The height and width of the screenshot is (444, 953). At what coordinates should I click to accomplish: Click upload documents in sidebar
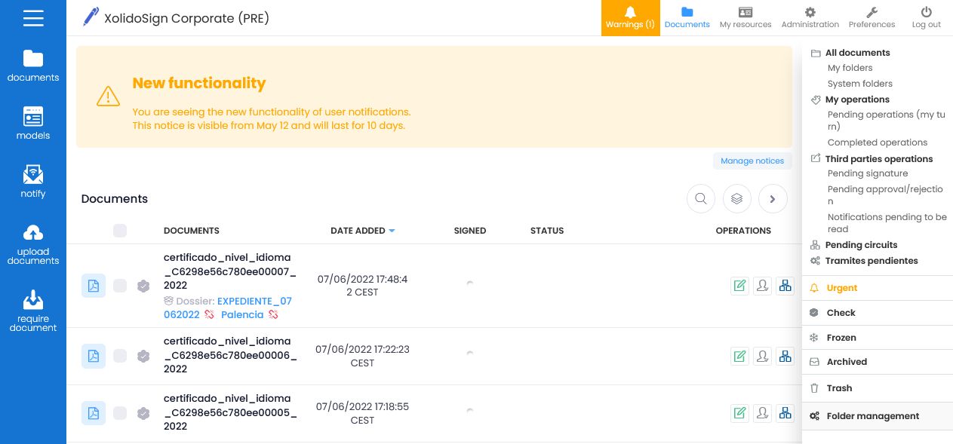point(33,244)
